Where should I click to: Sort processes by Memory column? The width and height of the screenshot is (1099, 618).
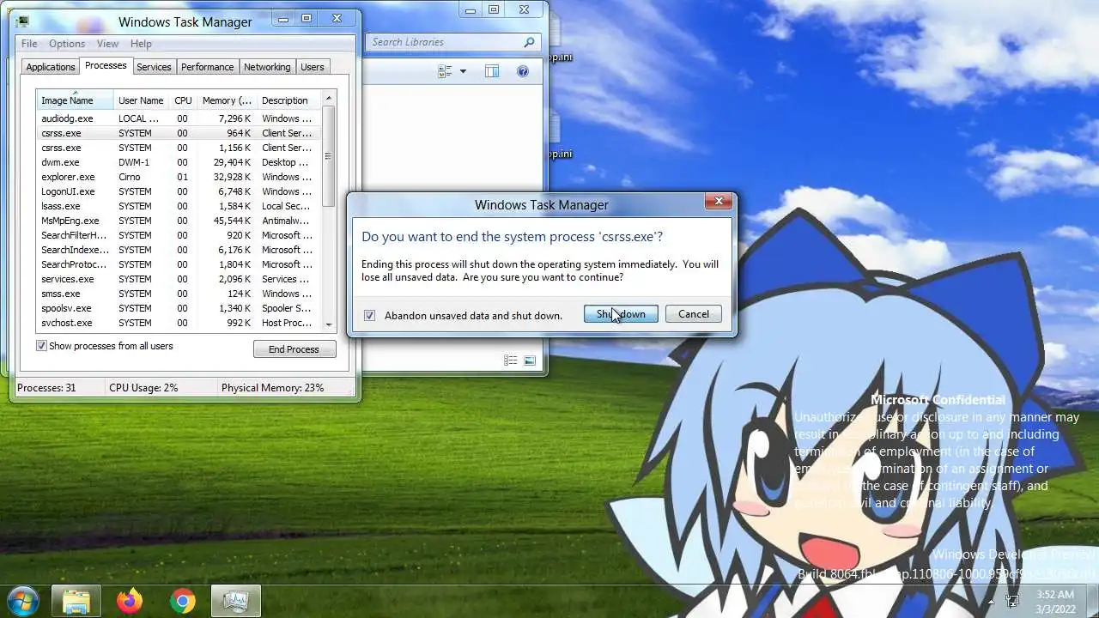[x=227, y=100]
